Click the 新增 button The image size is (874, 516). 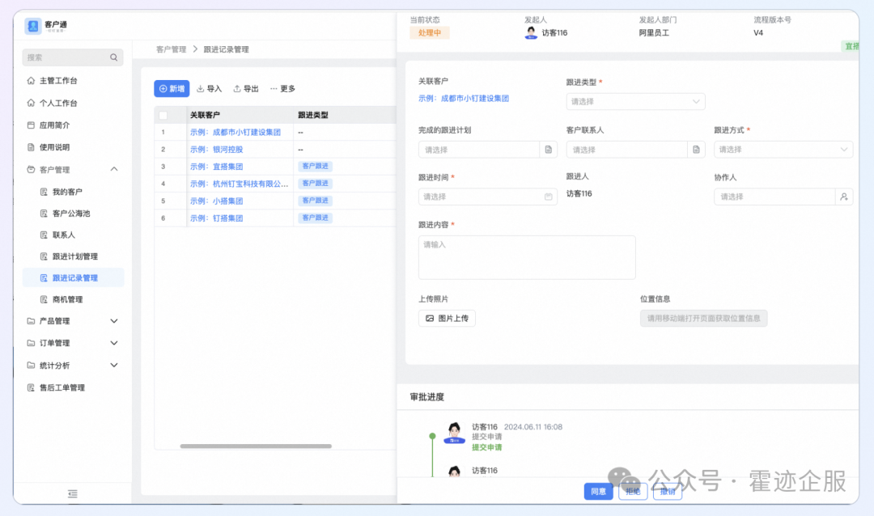click(172, 89)
